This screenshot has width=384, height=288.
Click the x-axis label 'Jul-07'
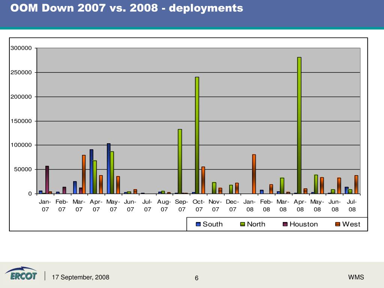[x=147, y=205]
